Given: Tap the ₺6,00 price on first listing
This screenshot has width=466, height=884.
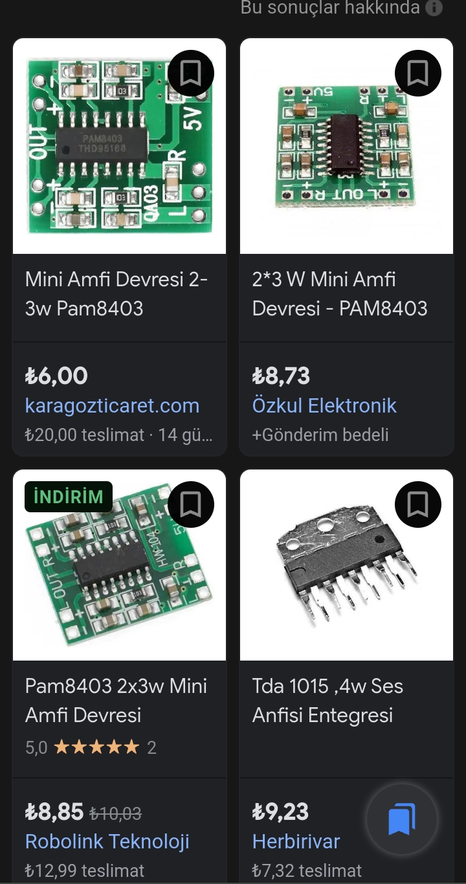Looking at the screenshot, I should tap(56, 376).
